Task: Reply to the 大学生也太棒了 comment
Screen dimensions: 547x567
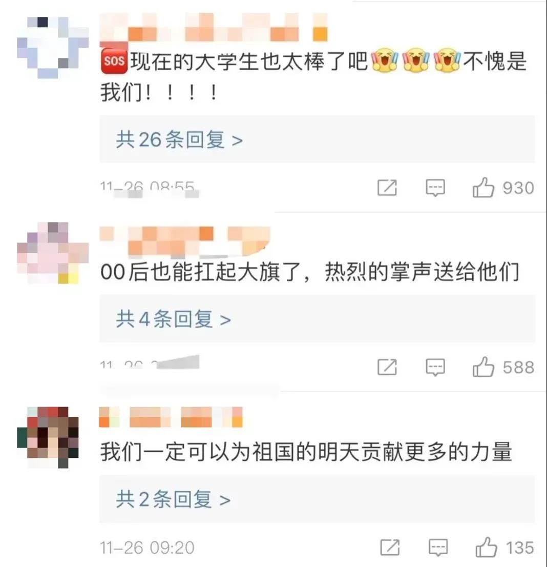Action: point(435,188)
